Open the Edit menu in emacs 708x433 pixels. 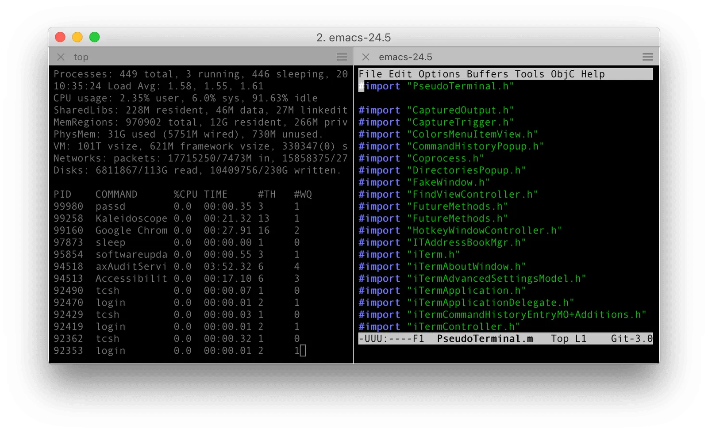pos(400,74)
